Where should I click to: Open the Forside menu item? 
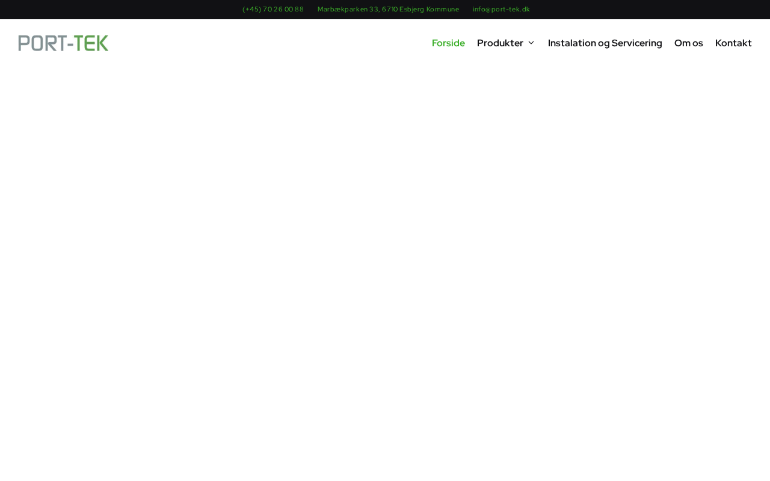click(448, 43)
